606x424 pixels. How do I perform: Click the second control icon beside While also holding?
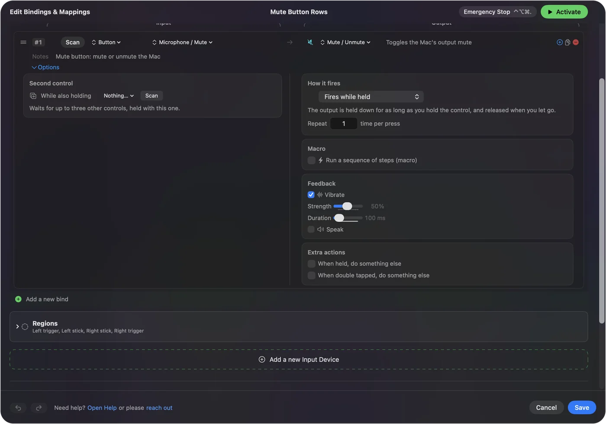coord(33,96)
